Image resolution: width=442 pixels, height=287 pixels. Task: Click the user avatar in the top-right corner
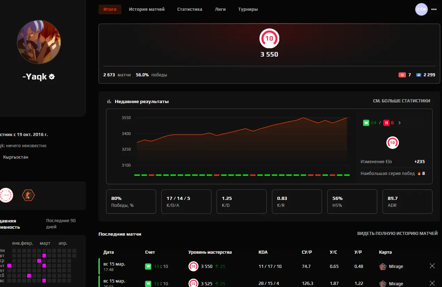pyautogui.click(x=421, y=9)
